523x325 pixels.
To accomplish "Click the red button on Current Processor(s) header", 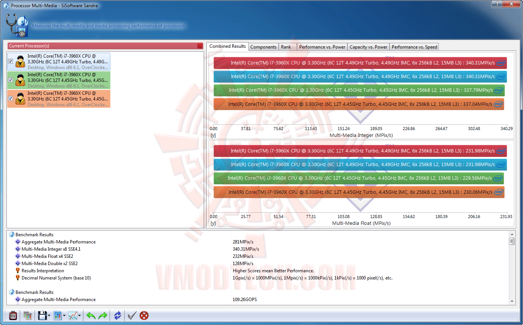I will [x=200, y=46].
